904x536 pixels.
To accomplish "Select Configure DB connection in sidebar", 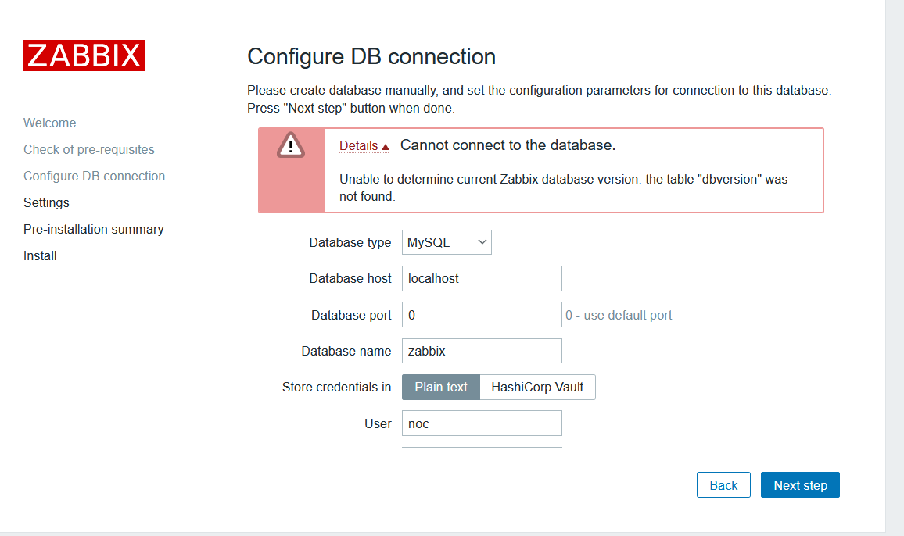I will [x=94, y=176].
